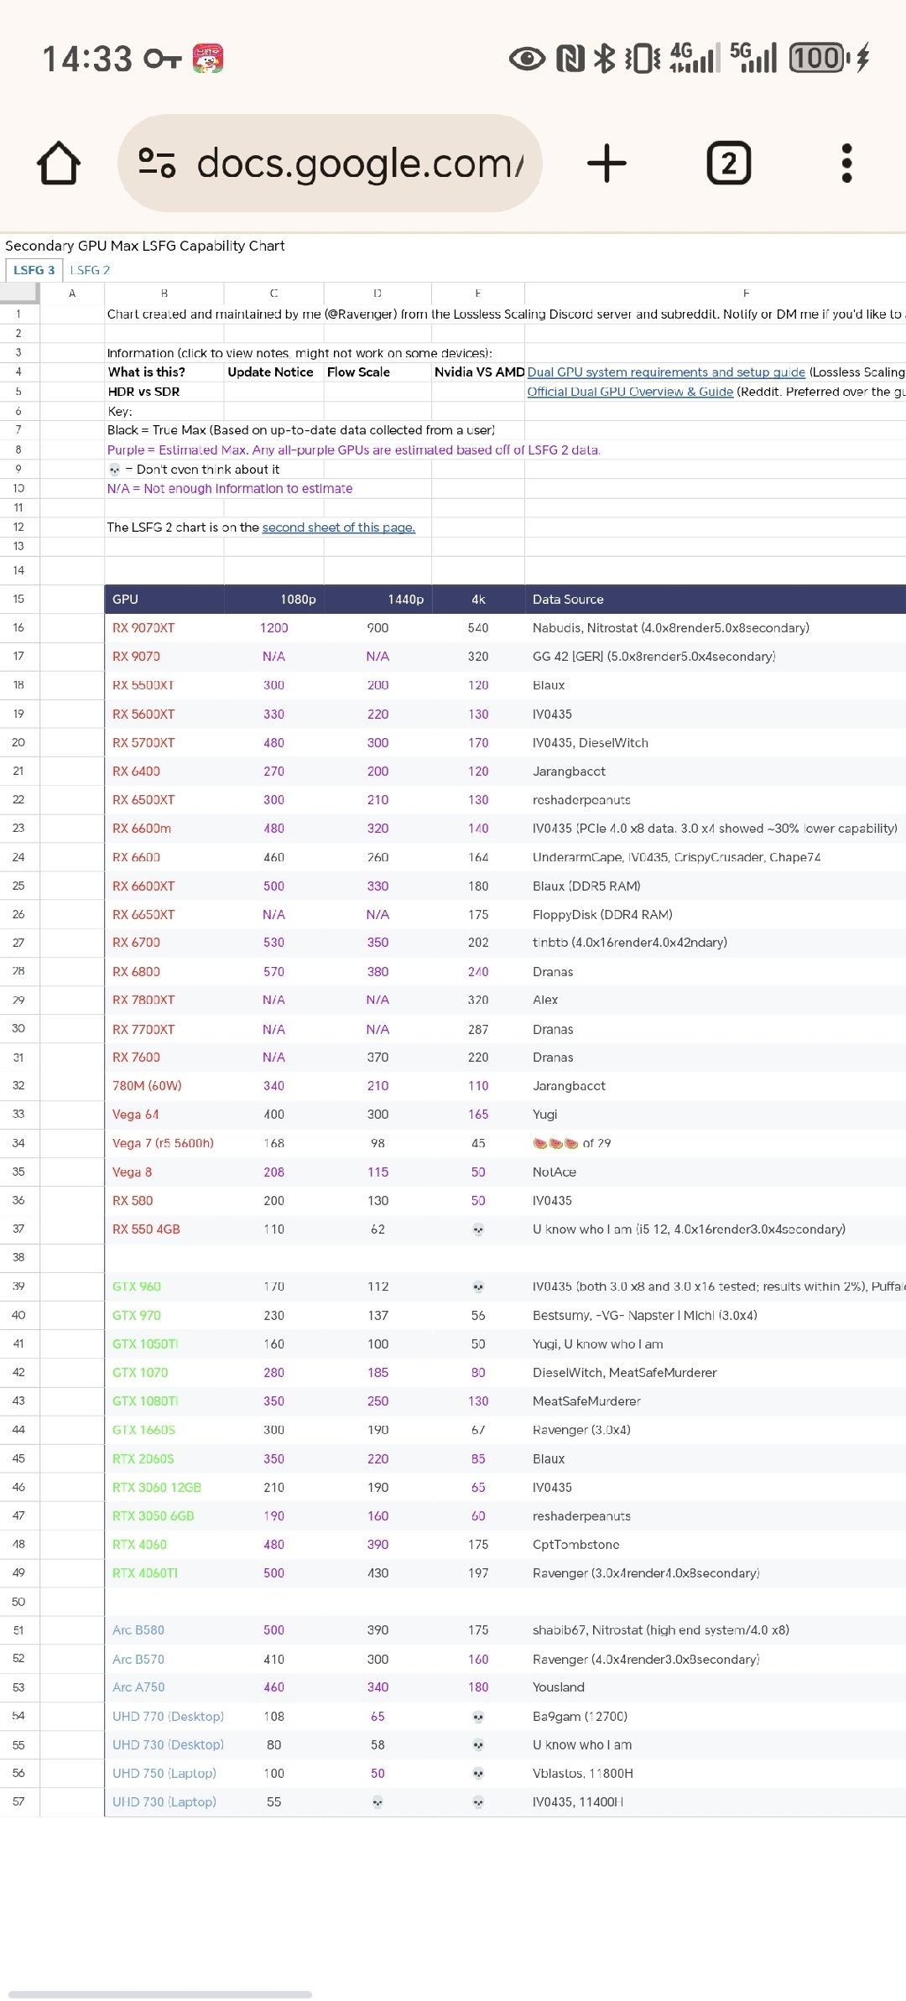Screen dimensions: 906x2001
Task: Open Dual GPU system requirements and setup guide
Action: [x=666, y=372]
